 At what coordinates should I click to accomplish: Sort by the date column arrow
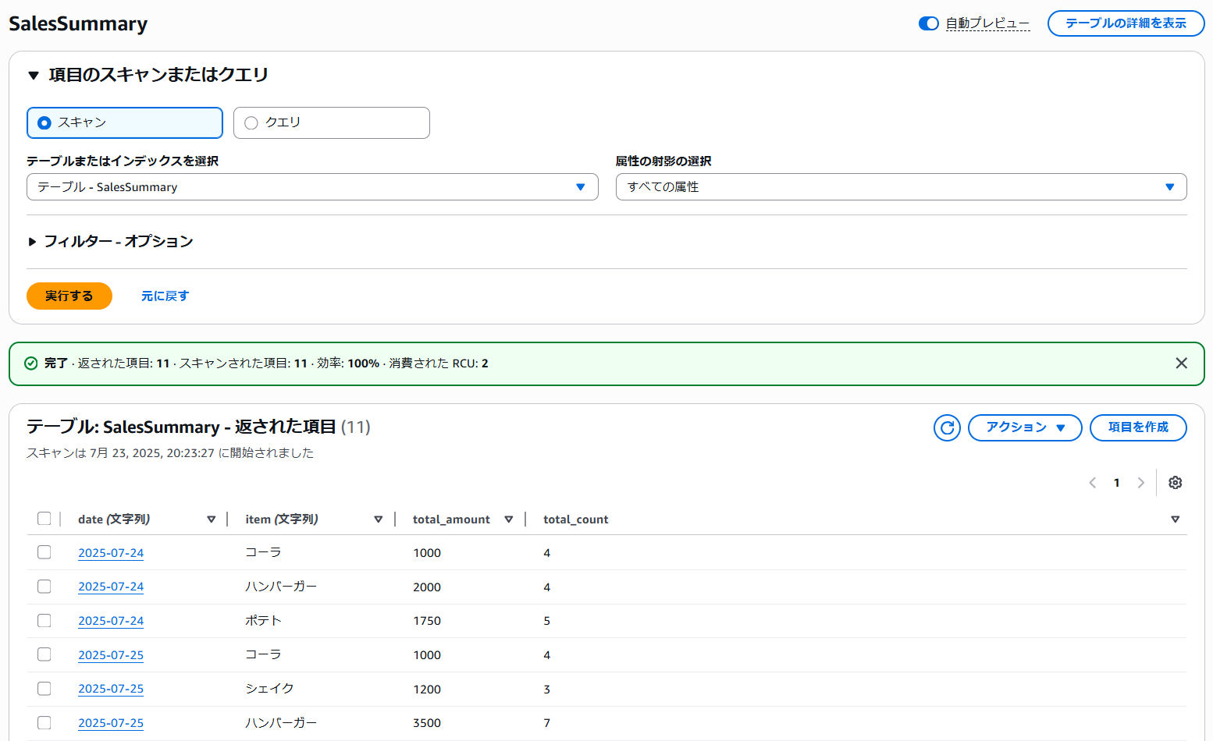(211, 519)
